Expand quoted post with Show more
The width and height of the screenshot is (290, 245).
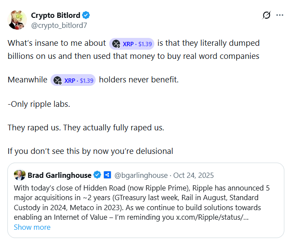tap(32, 227)
